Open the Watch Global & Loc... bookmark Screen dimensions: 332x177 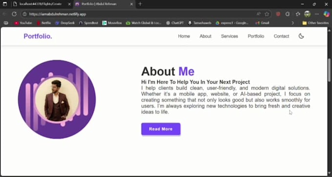(144, 23)
